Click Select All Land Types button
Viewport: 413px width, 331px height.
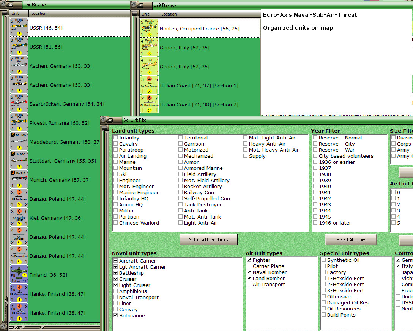(209, 240)
